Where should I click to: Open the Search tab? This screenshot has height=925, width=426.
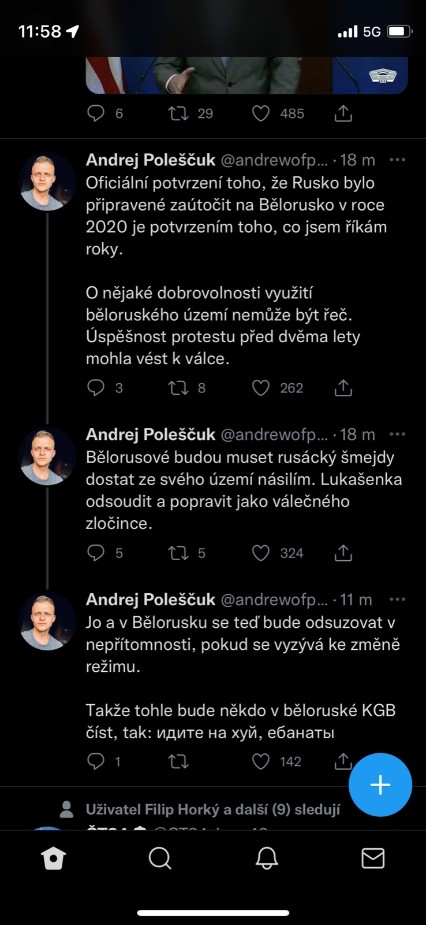click(160, 859)
